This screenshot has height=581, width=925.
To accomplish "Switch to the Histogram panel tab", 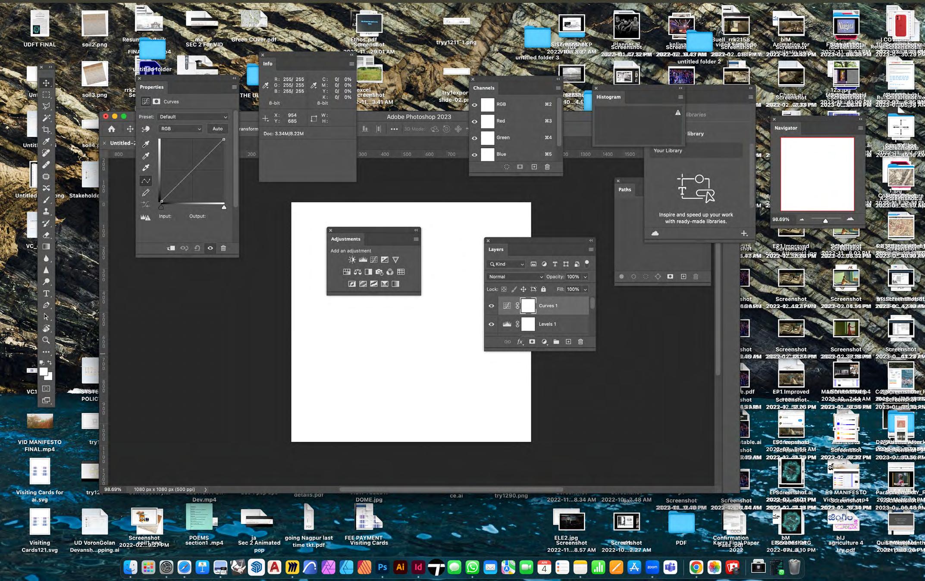I will (608, 97).
